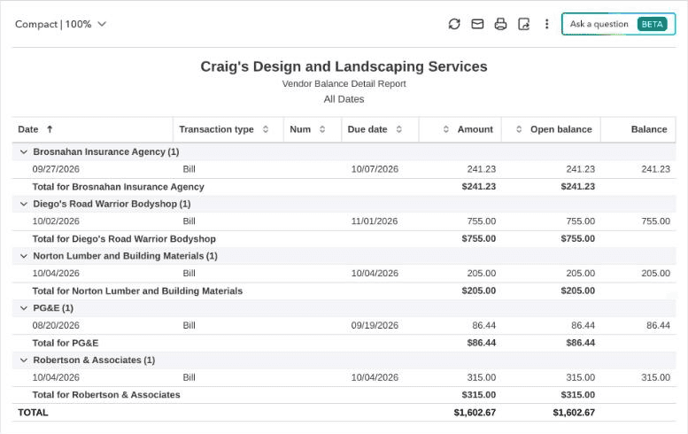The width and height of the screenshot is (688, 434).
Task: Export the report using the export icon
Action: (x=524, y=24)
